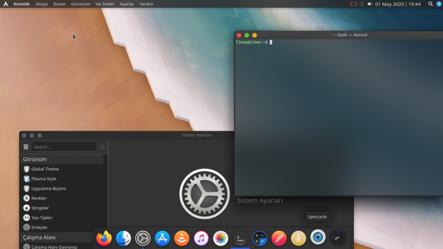Screen dimensions: 443x249
Task: Open the clock icon in the dock
Action: 338,238
